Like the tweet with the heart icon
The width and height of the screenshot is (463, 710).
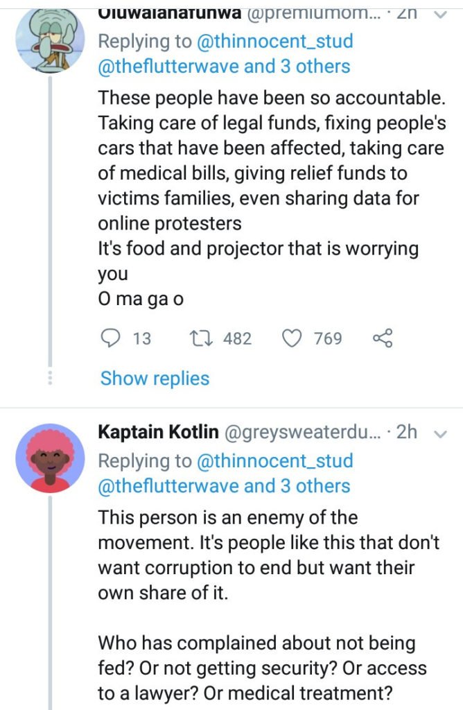point(292,338)
